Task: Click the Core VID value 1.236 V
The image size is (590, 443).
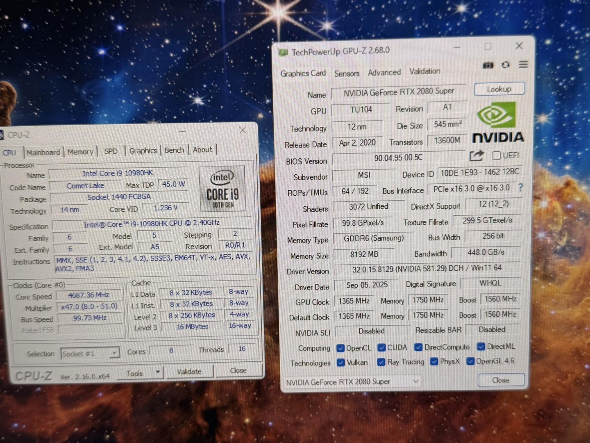Action: tap(166, 208)
